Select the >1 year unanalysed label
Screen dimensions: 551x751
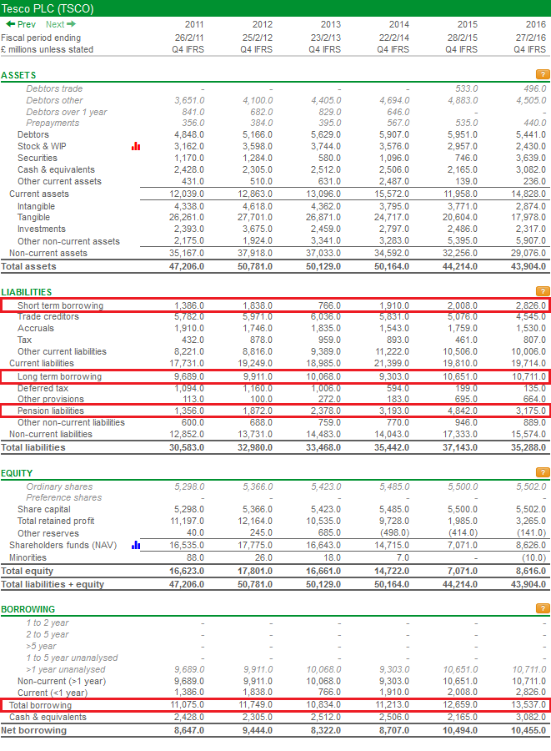[66, 669]
